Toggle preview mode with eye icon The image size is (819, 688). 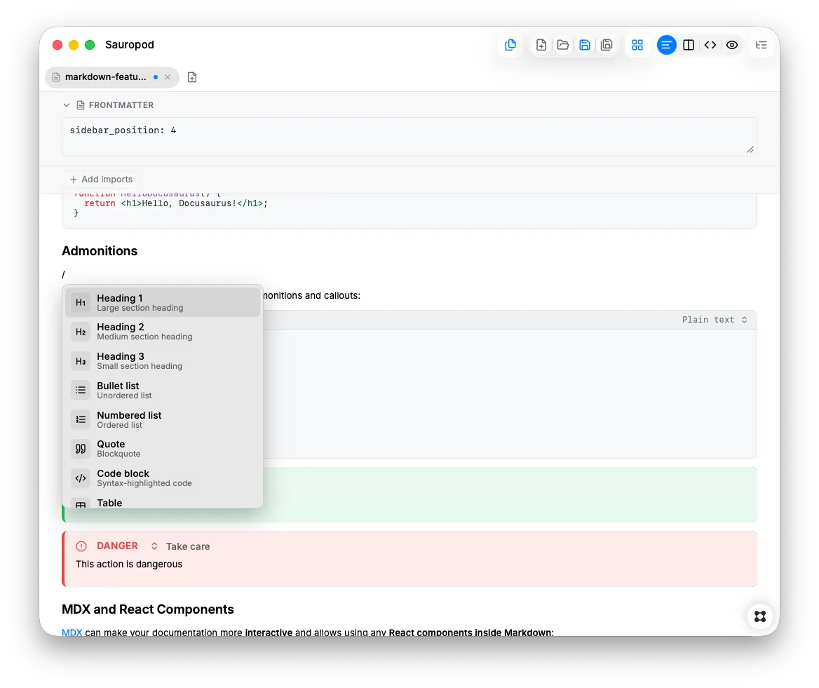[x=732, y=45]
